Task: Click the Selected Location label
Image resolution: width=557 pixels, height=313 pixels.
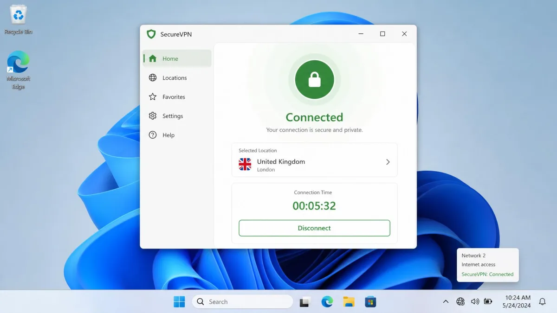Action: pyautogui.click(x=258, y=151)
